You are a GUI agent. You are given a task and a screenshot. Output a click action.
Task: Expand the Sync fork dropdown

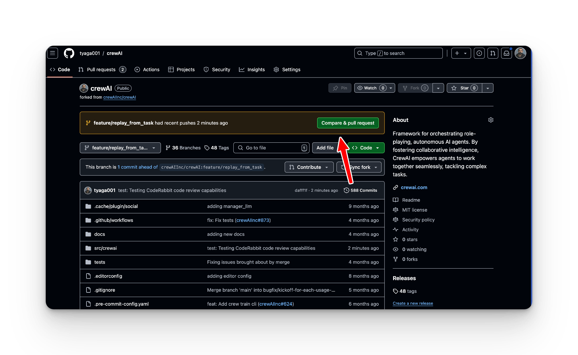[359, 167]
